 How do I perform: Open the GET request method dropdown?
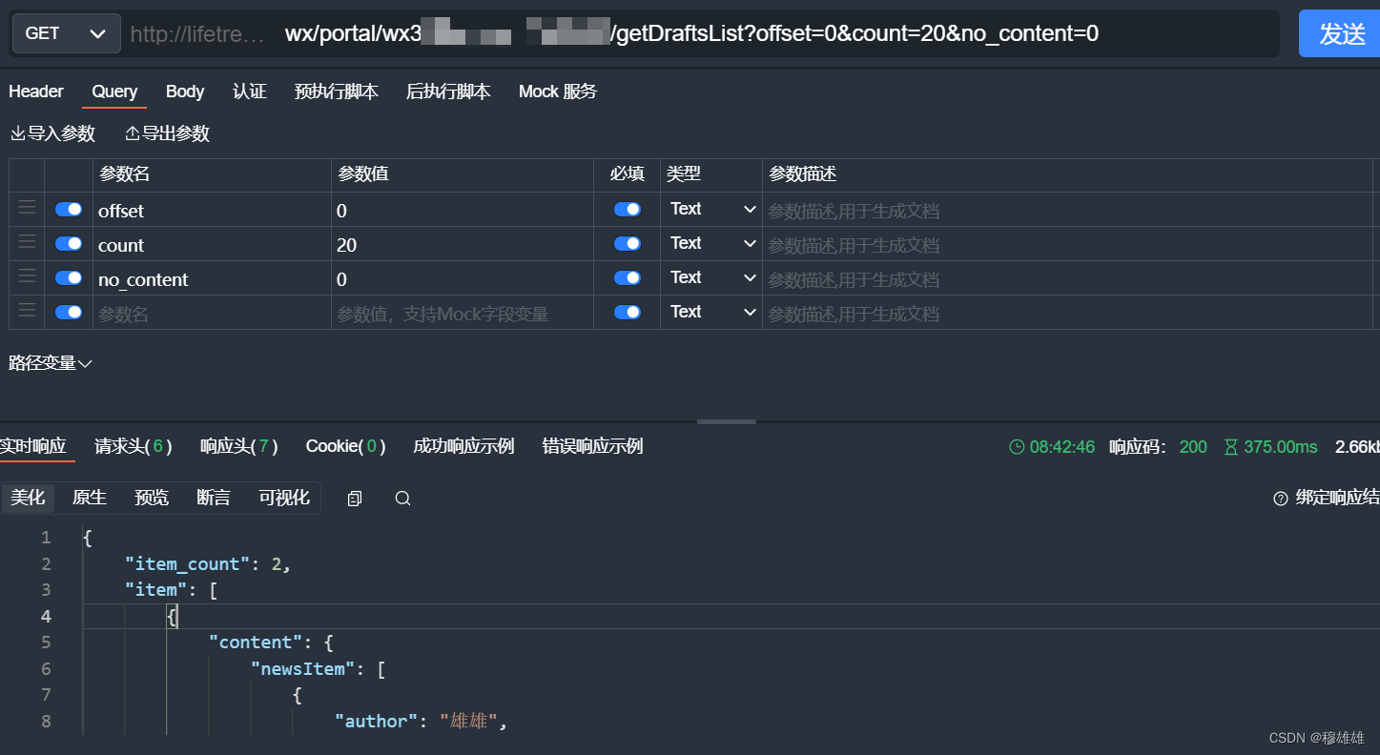coord(66,33)
